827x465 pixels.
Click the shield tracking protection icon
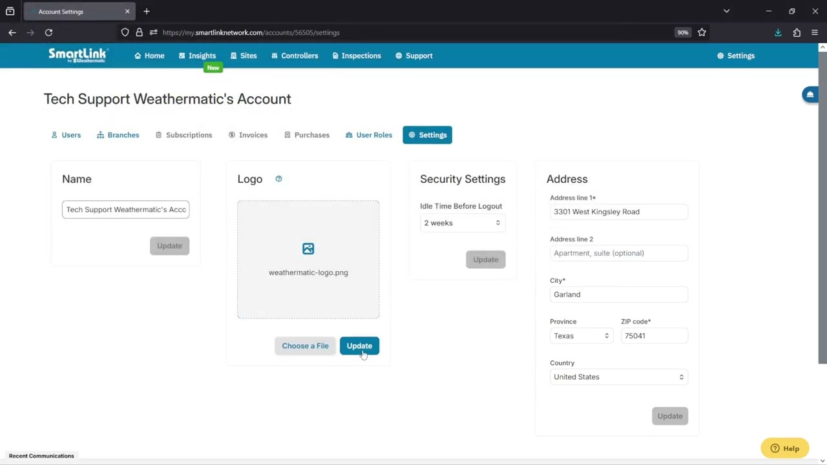[125, 32]
